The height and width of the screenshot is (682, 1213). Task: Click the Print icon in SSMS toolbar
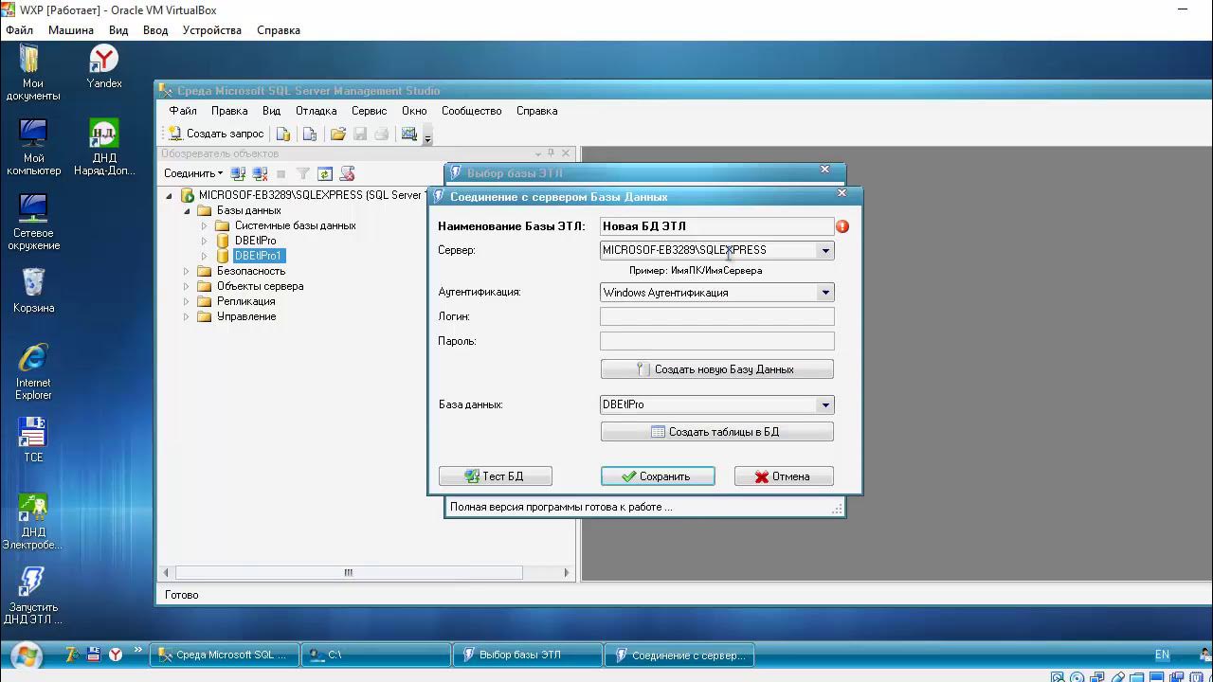(x=382, y=135)
